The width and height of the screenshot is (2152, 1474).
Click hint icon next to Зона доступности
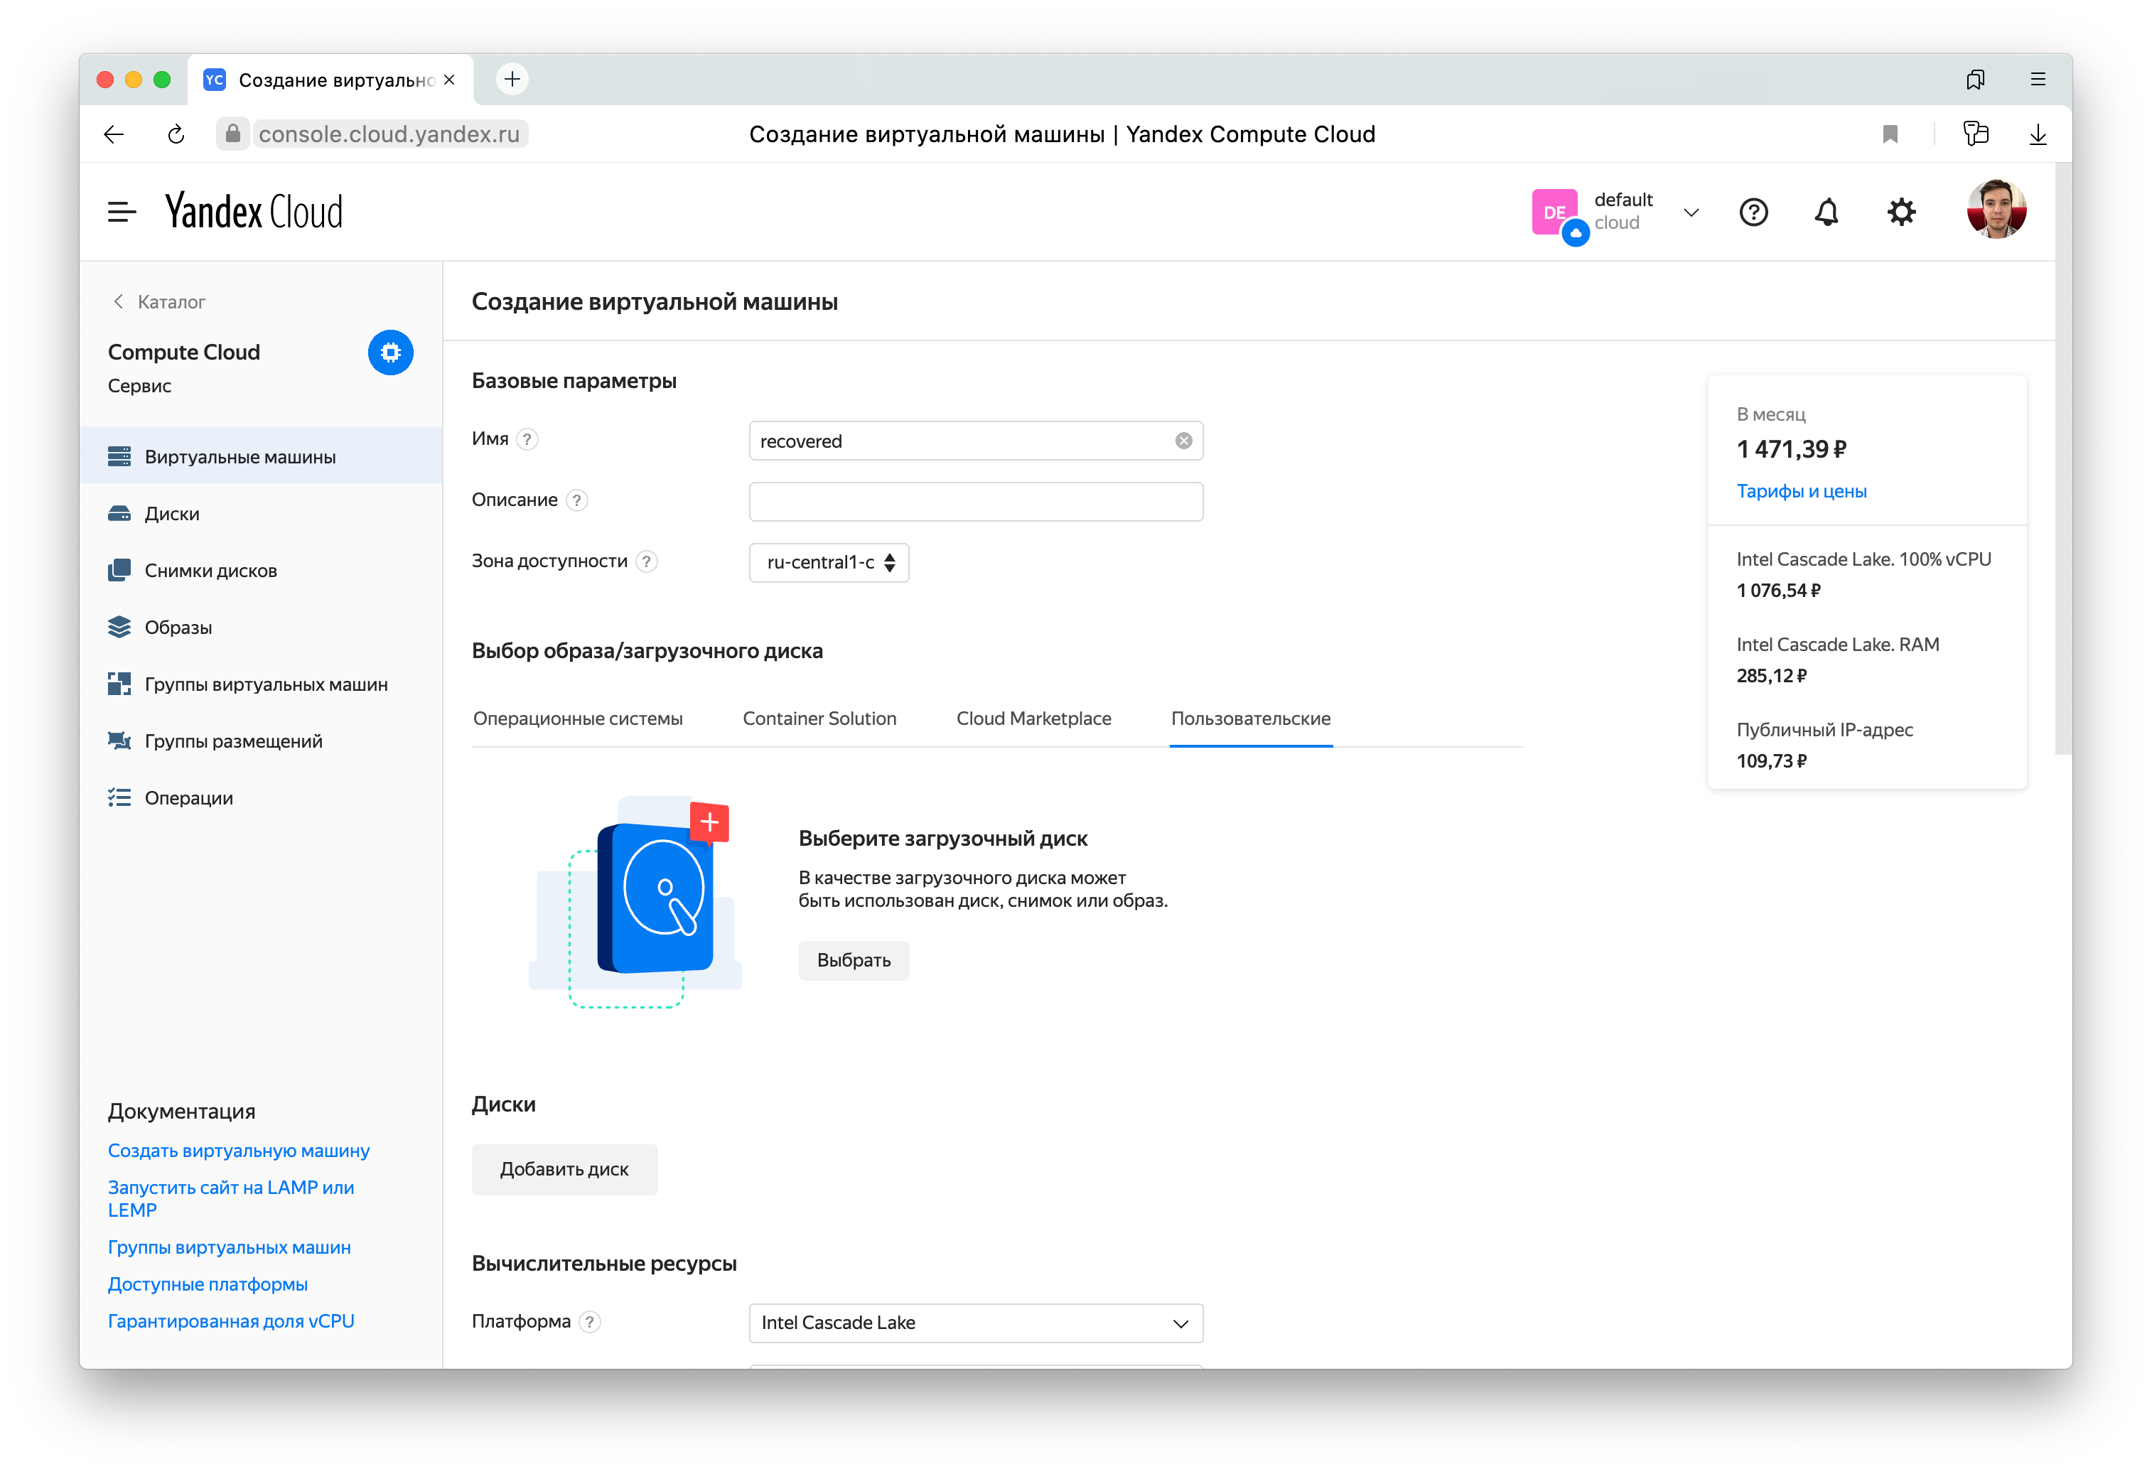(647, 562)
